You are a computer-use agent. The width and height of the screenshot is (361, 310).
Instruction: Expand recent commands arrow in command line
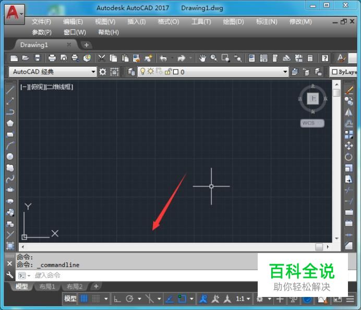click(29, 276)
